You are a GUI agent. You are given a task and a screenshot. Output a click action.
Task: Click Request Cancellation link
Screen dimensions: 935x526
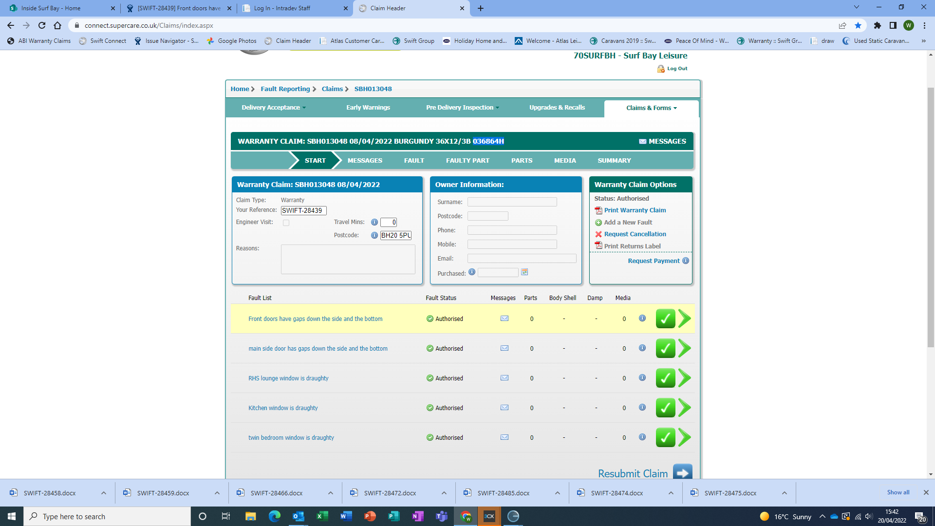click(635, 234)
